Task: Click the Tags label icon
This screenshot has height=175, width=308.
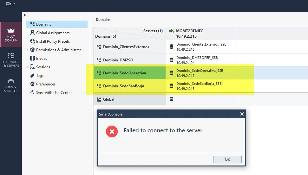Action: tap(32, 75)
